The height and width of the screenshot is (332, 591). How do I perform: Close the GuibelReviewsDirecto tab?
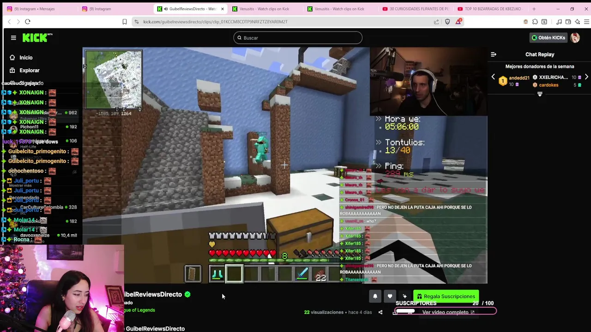tap(223, 9)
